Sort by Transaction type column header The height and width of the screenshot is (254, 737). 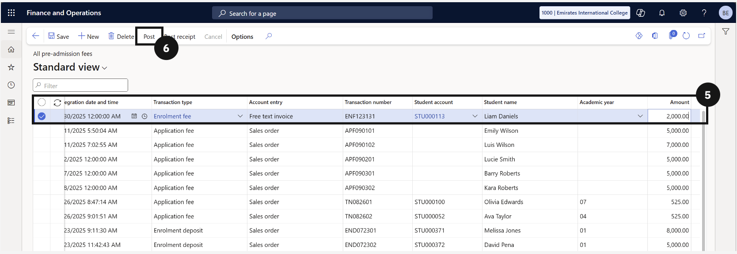173,102
